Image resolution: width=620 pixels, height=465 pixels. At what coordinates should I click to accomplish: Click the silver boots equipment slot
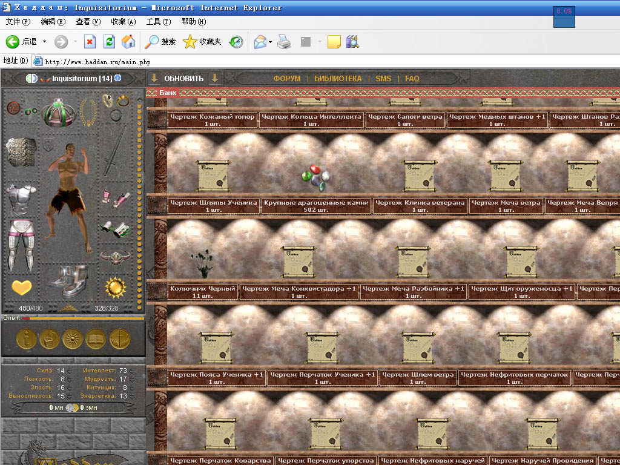point(68,280)
